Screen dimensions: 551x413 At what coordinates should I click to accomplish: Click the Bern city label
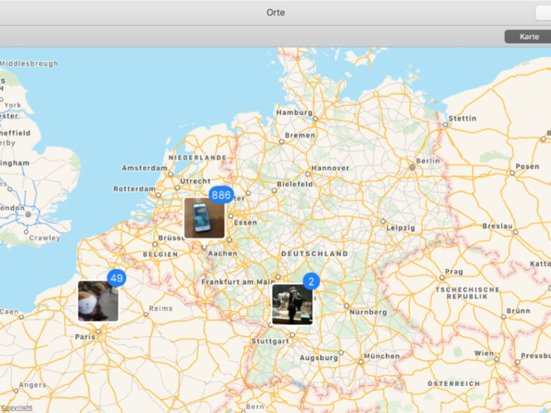click(255, 407)
